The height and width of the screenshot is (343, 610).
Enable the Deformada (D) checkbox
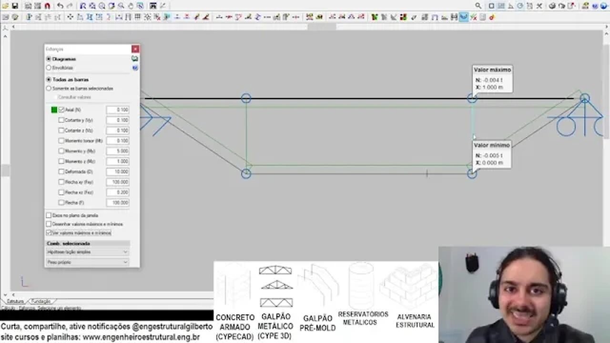tap(61, 171)
